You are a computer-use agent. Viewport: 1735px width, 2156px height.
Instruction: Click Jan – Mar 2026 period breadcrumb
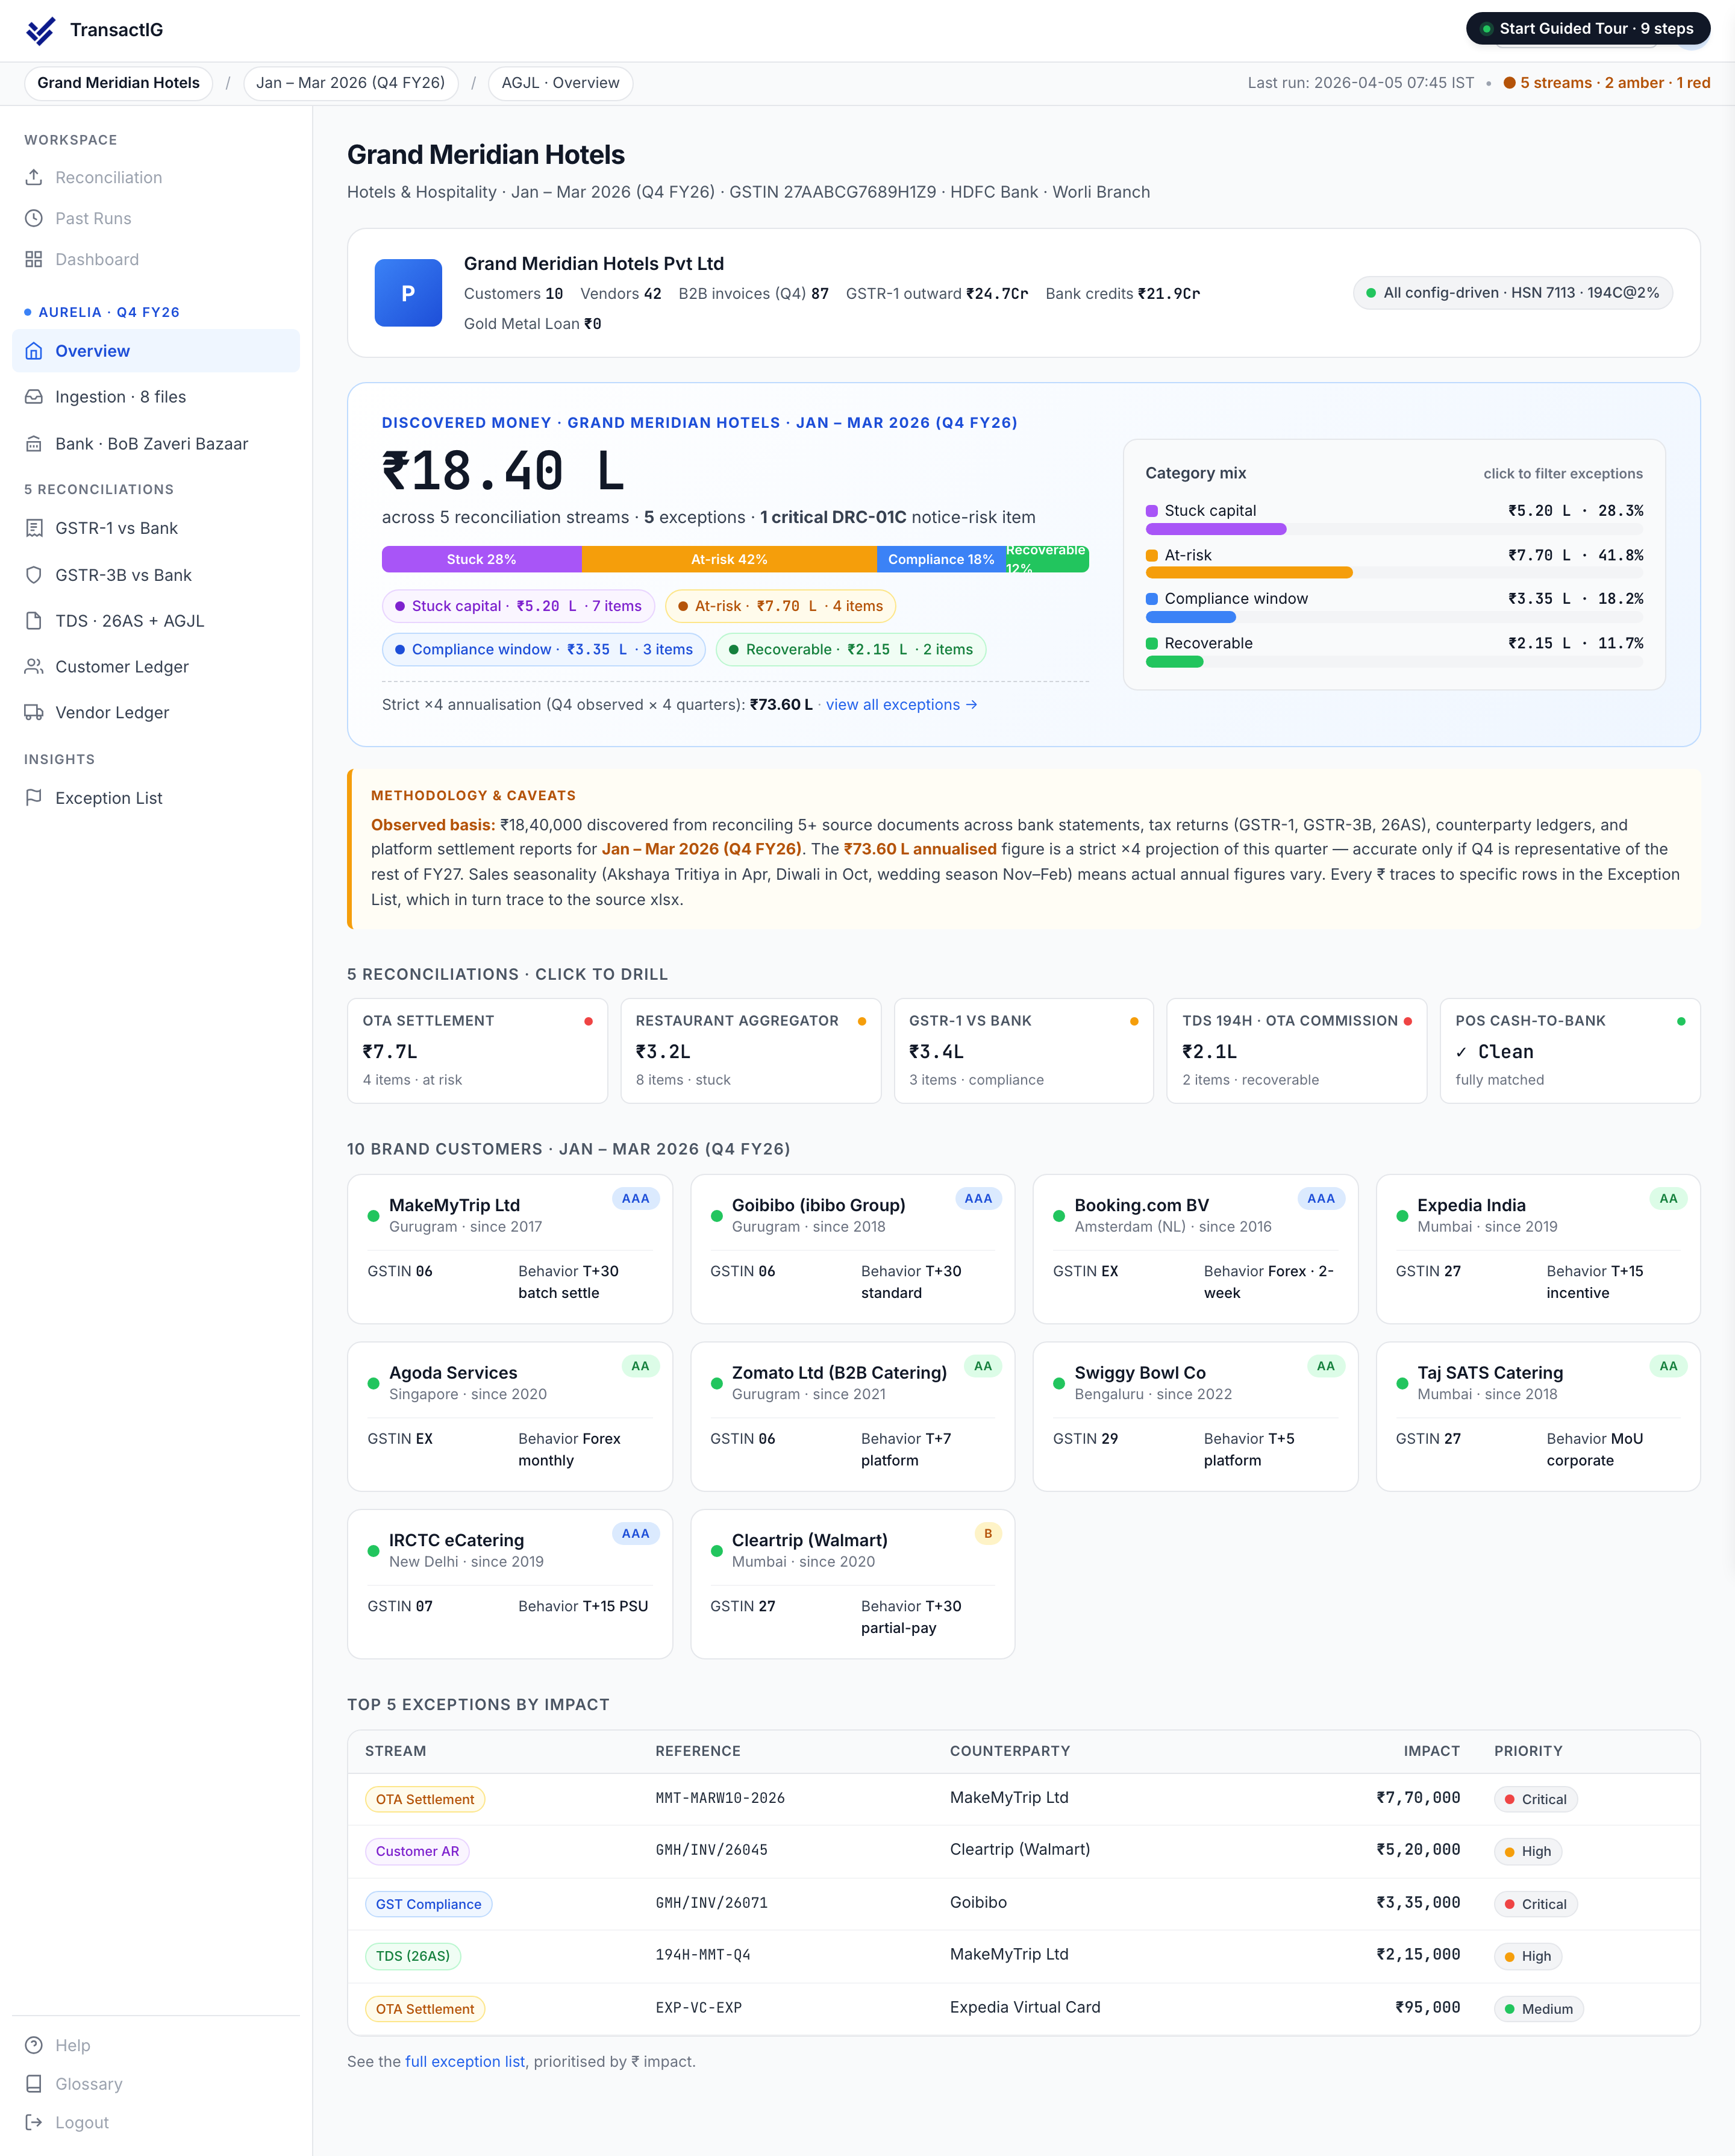pos(350,83)
